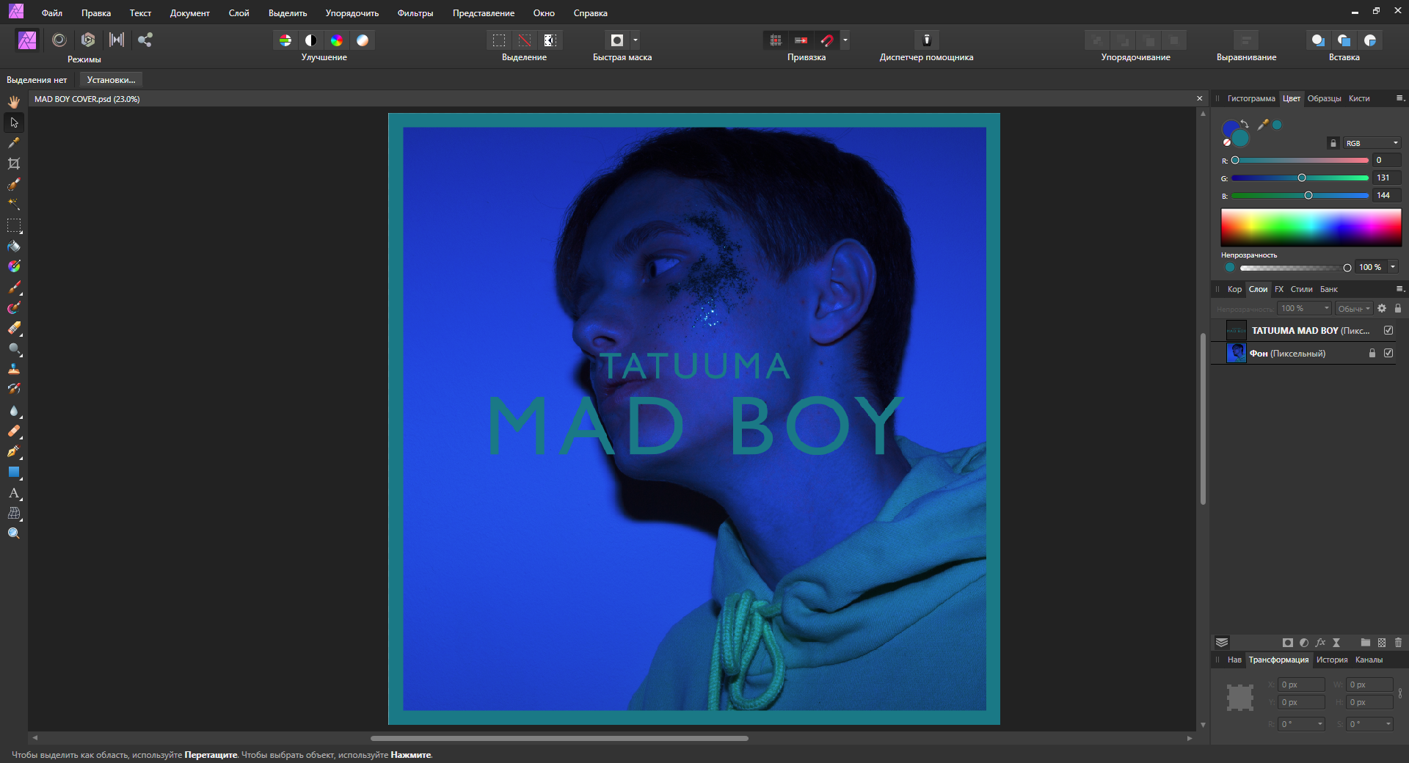Open the RGB color model dropdown
Image resolution: width=1409 pixels, height=763 pixels.
1372,143
